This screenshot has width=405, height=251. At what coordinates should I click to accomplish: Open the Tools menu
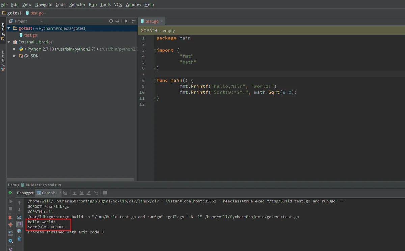point(105,4)
